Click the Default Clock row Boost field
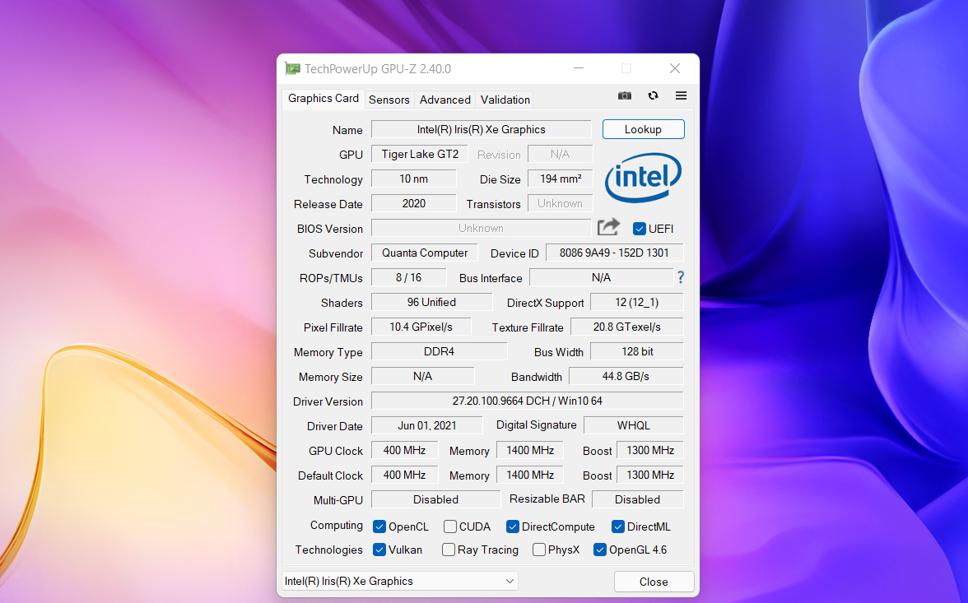This screenshot has width=968, height=603. click(x=650, y=475)
